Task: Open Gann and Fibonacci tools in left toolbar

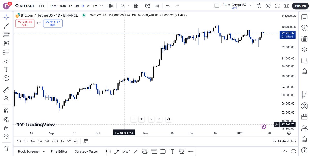Action: [x=6, y=34]
